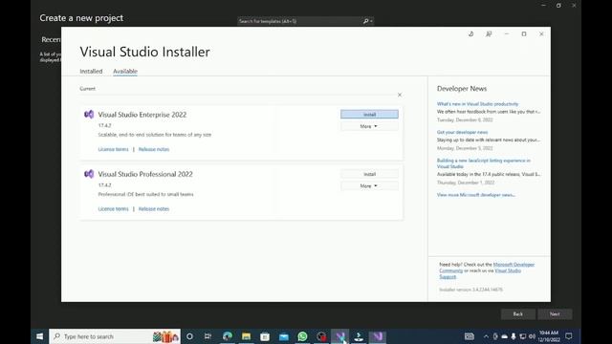Open Visual Studio Support link
The width and height of the screenshot is (612, 344).
tap(508, 270)
